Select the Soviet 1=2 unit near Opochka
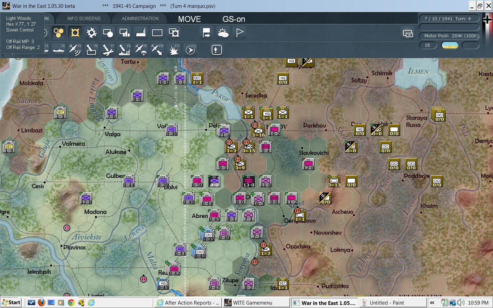This screenshot has width=493, height=308. (x=266, y=250)
